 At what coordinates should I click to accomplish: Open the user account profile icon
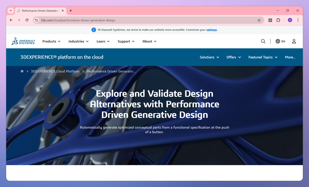pyautogui.click(x=294, y=41)
